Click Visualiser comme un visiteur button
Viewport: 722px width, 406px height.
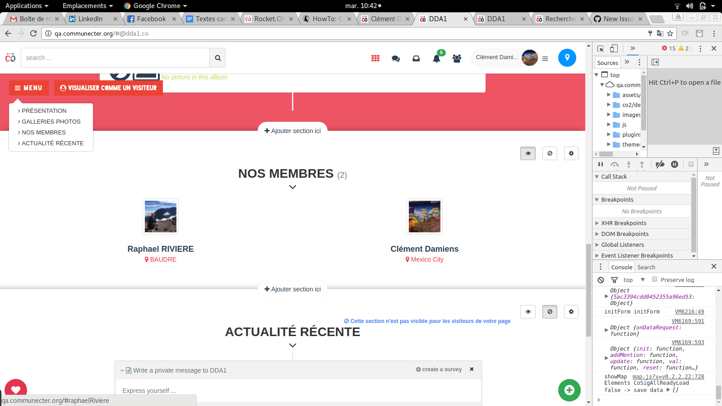108,88
